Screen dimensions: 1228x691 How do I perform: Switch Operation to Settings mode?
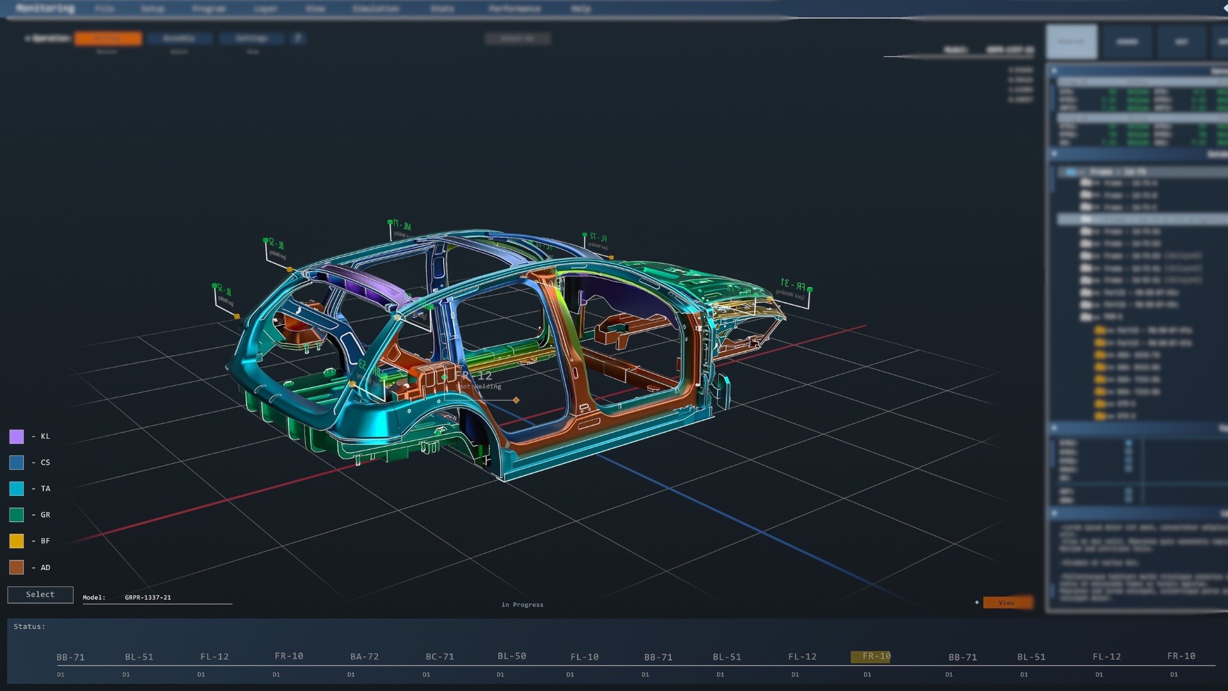point(252,38)
